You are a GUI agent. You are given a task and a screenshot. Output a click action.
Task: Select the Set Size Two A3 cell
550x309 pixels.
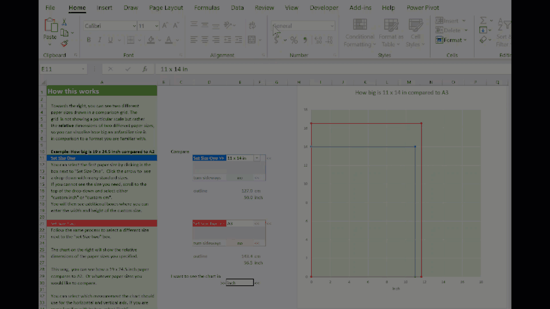click(240, 224)
